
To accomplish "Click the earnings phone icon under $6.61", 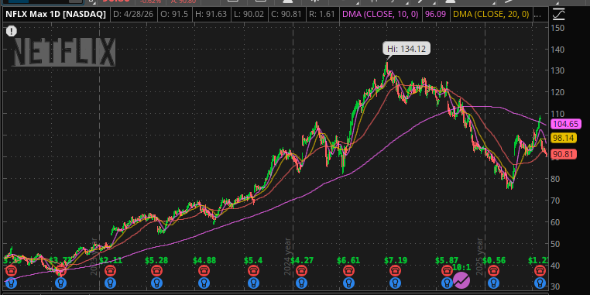I will [348, 270].
